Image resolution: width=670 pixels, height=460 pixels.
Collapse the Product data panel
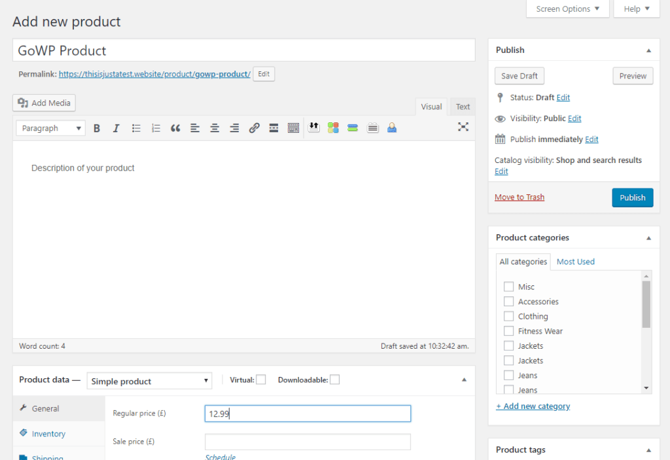pos(464,380)
